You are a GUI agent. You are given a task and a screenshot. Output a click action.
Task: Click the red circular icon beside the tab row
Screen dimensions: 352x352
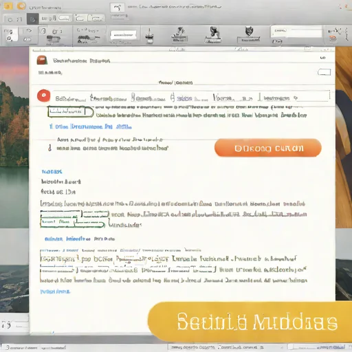coord(44,96)
